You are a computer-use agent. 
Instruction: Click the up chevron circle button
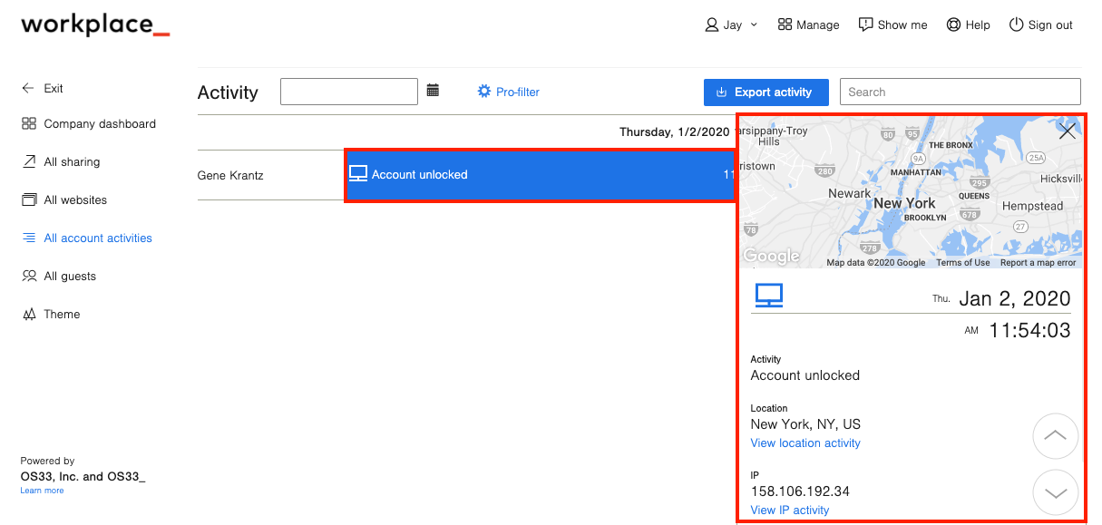point(1056,436)
